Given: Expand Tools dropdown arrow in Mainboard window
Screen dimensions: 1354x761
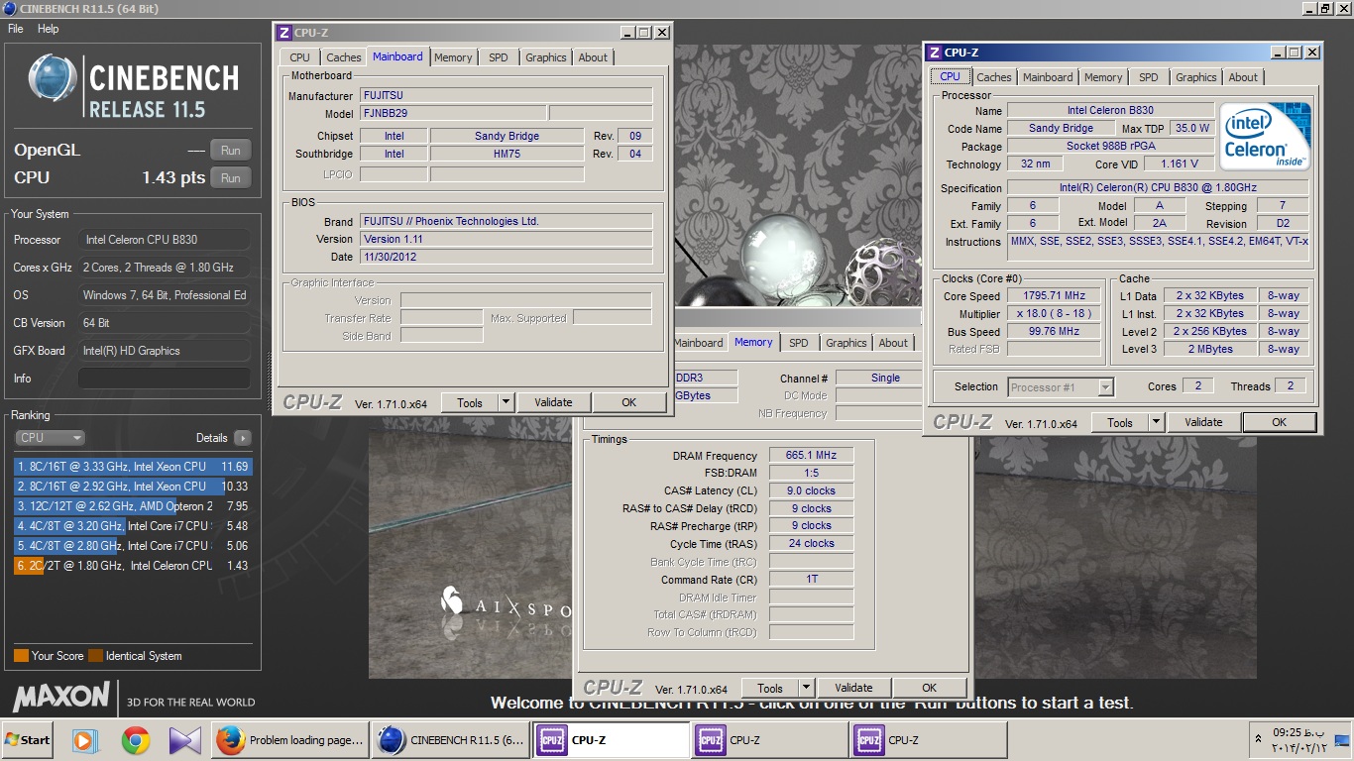Looking at the screenshot, I should point(506,402).
